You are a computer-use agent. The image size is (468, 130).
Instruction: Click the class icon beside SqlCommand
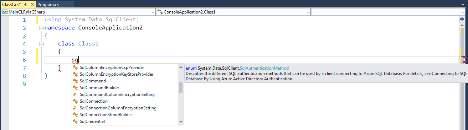pyautogui.click(x=75, y=81)
